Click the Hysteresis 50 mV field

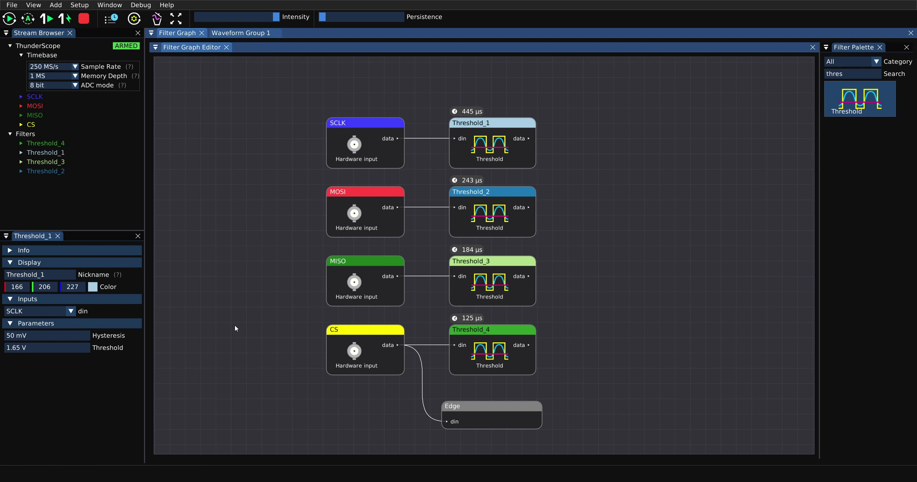47,336
